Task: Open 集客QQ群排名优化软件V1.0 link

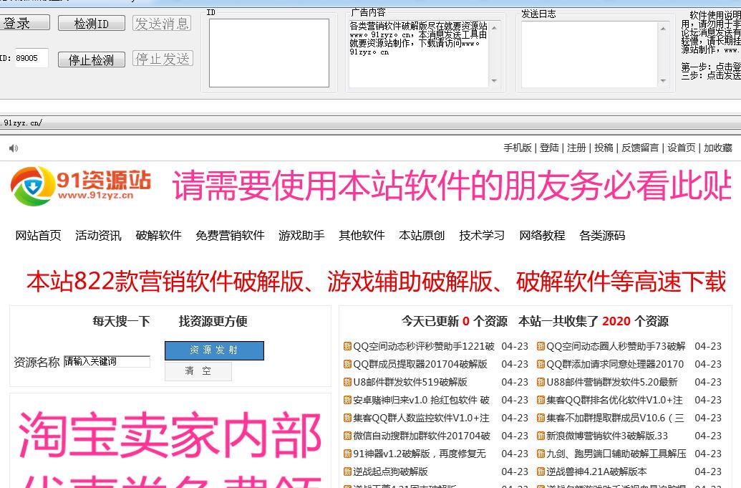Action: coord(614,400)
